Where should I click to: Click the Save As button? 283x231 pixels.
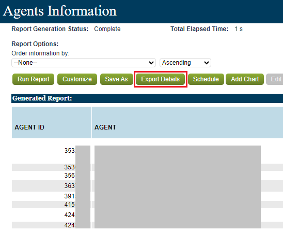(x=116, y=79)
